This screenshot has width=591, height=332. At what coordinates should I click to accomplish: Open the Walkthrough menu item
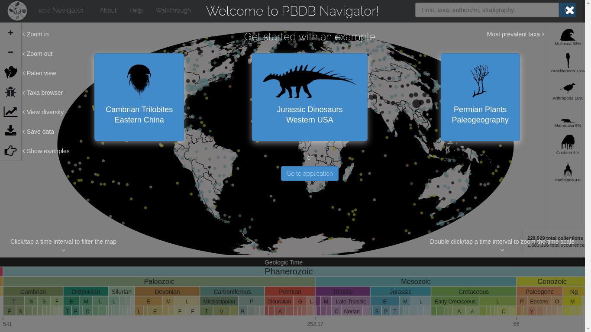(173, 10)
